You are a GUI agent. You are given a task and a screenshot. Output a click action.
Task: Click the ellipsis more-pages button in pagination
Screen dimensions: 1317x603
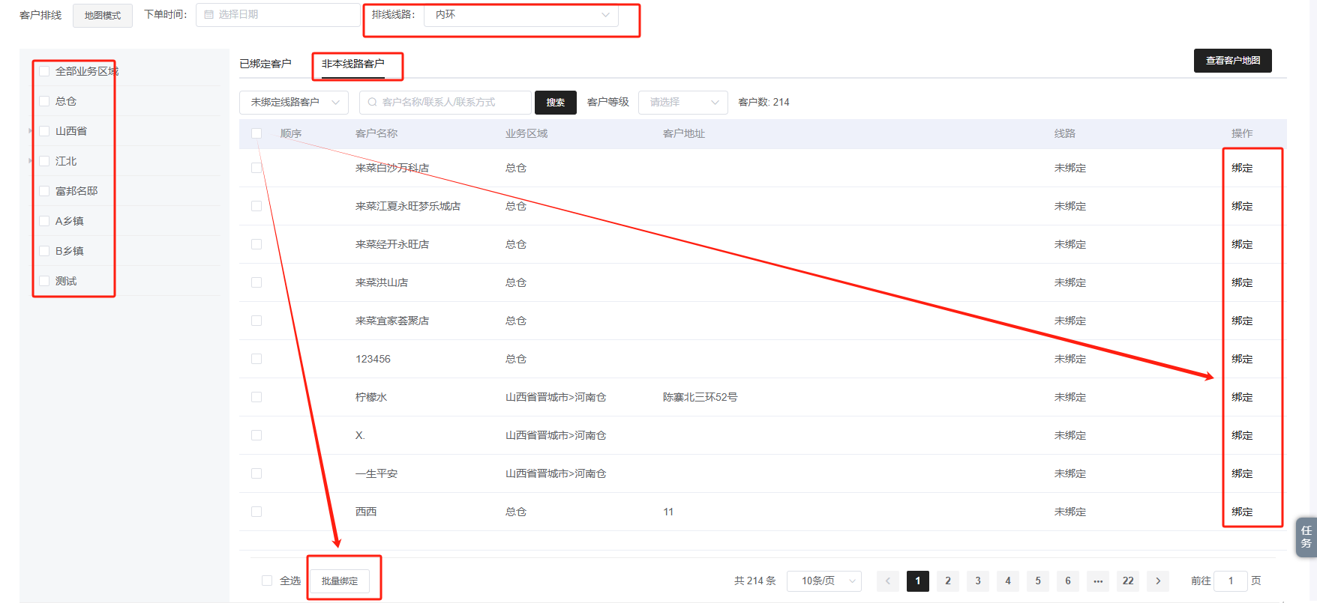click(x=1098, y=581)
